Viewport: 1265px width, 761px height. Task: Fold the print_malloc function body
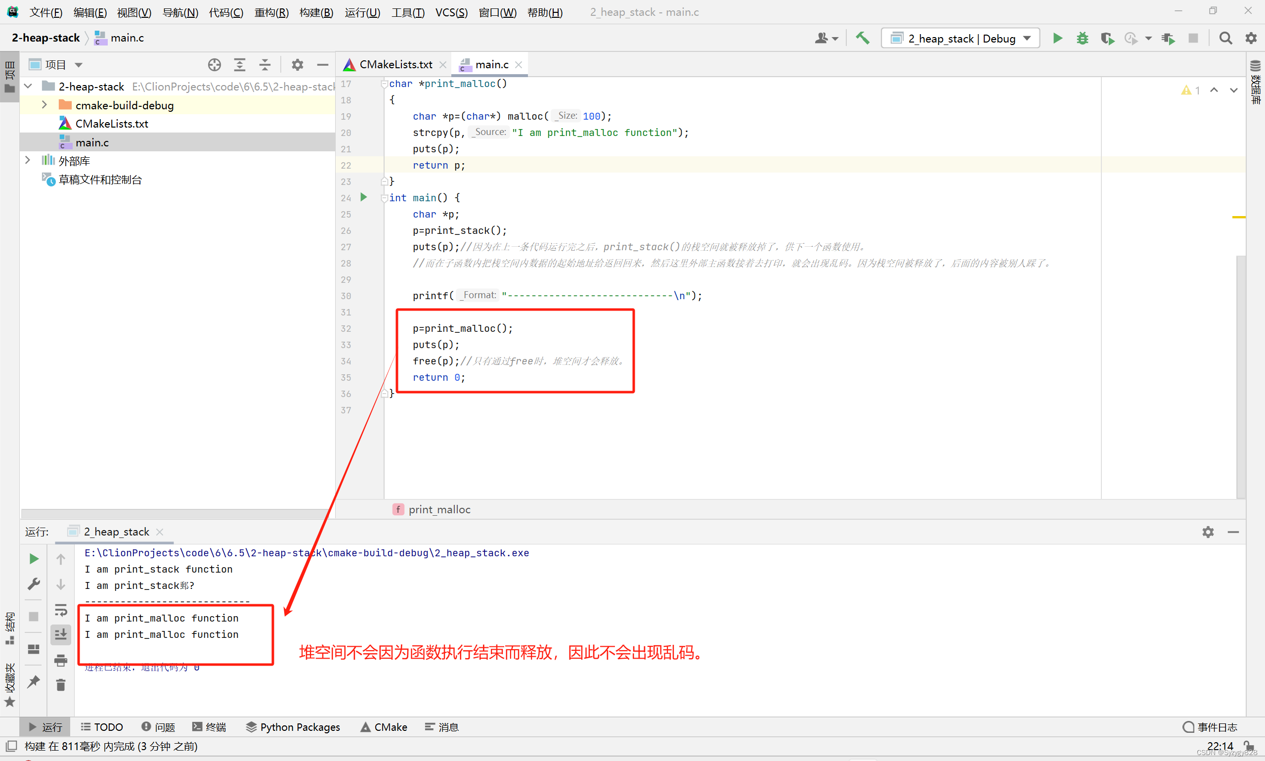384,84
